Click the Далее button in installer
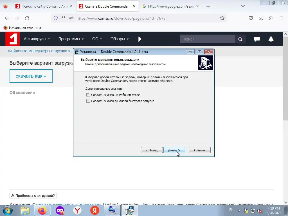 tap(174, 150)
